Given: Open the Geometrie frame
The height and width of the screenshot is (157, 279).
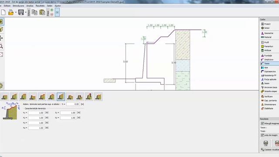Looking at the screenshot, I should click(x=269, y=33).
